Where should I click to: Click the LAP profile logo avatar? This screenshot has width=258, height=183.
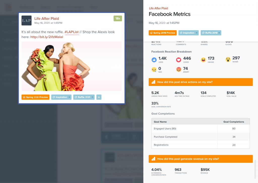[26, 21]
